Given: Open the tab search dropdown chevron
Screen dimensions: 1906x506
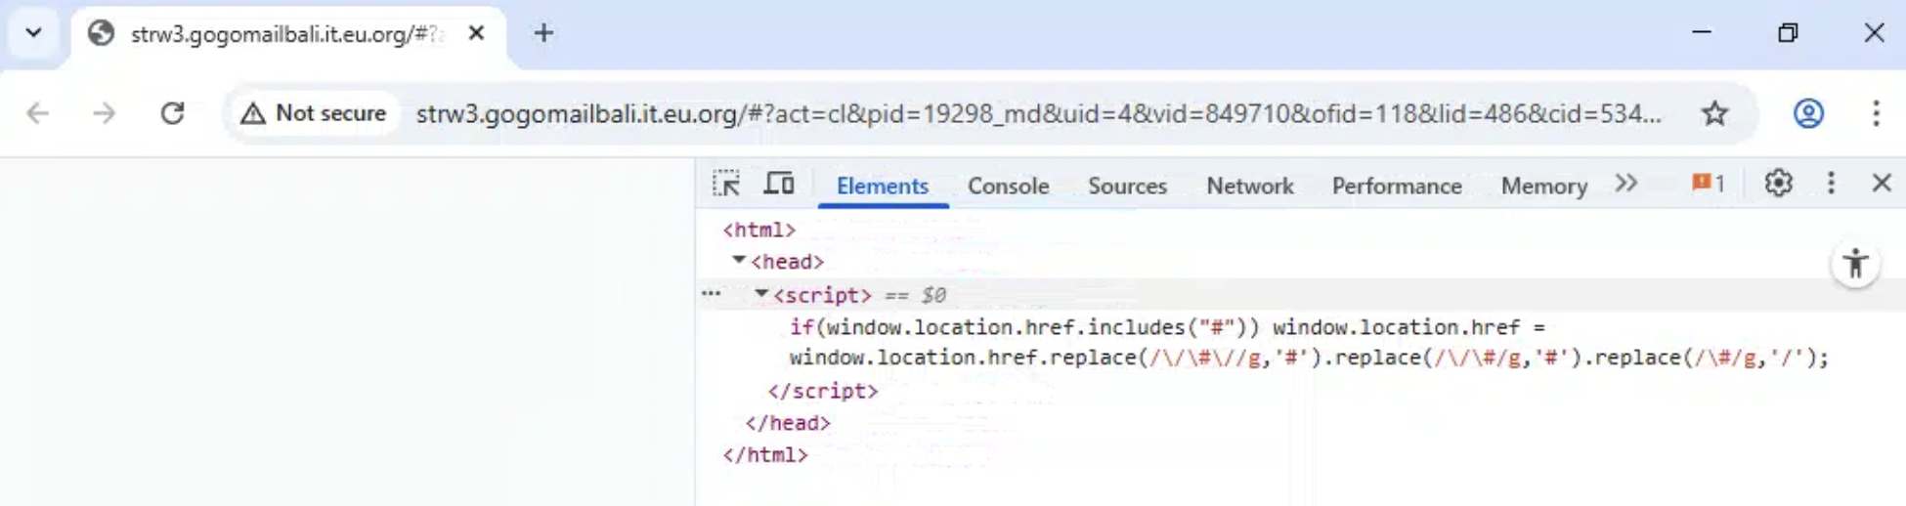Looking at the screenshot, I should (x=34, y=33).
